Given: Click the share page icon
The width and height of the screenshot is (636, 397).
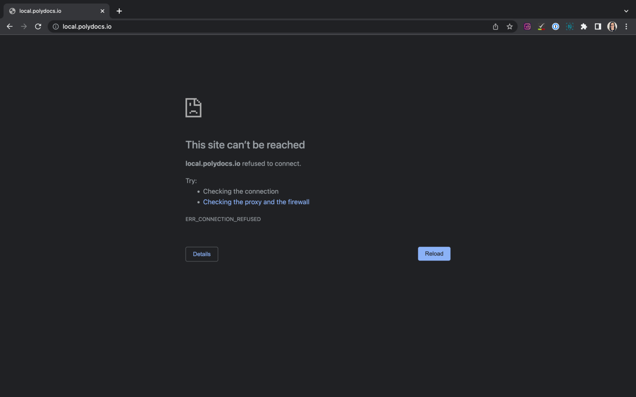Looking at the screenshot, I should coord(495,26).
